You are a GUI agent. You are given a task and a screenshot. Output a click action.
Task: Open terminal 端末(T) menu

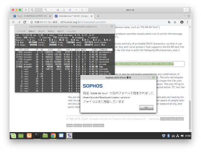[60, 31]
